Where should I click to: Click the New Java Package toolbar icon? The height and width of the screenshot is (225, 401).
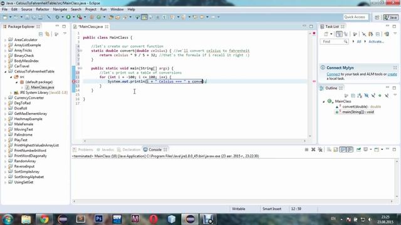pos(91,17)
